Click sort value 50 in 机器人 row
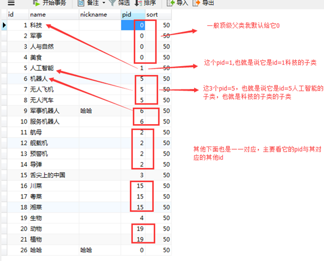Image resolution: width=324 pixels, height=261 pixels. (166, 79)
